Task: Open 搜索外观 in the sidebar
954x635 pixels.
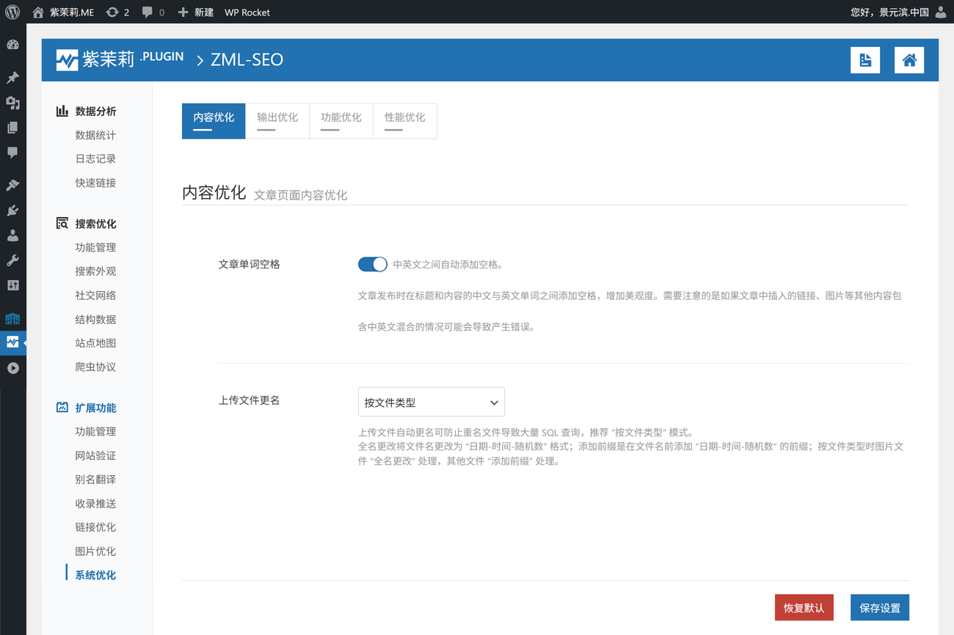Action: pos(95,271)
